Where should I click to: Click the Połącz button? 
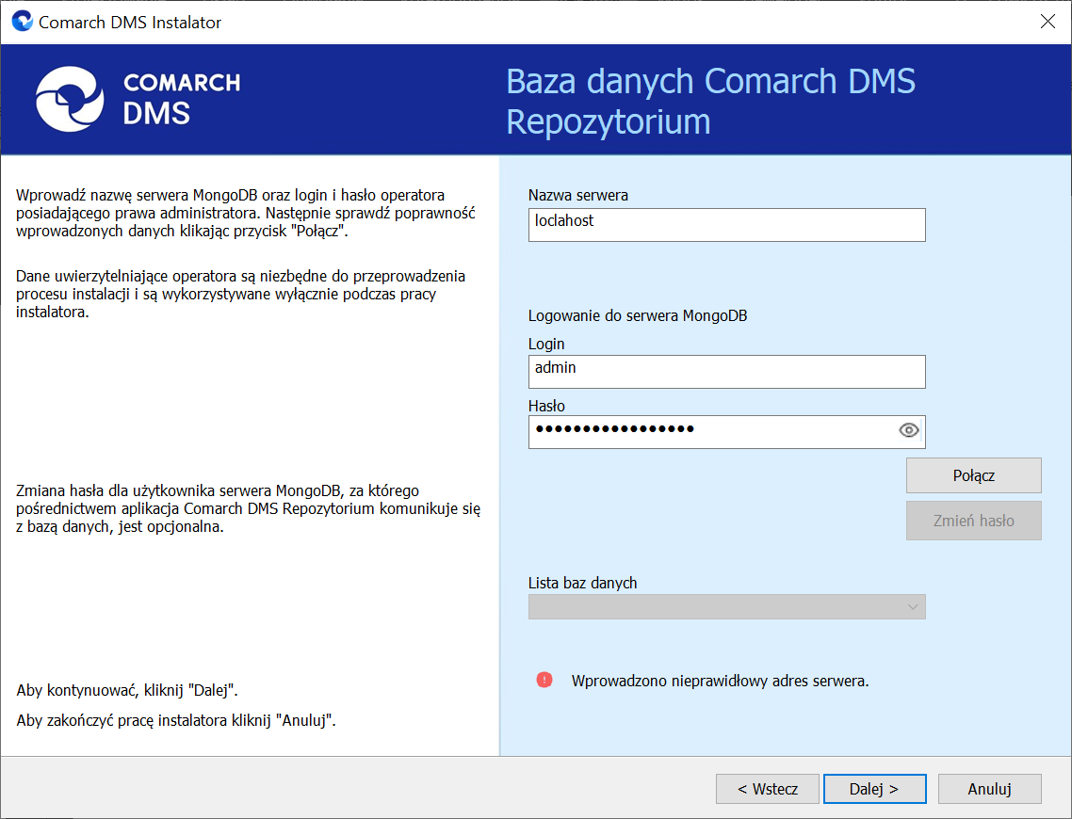click(x=973, y=475)
